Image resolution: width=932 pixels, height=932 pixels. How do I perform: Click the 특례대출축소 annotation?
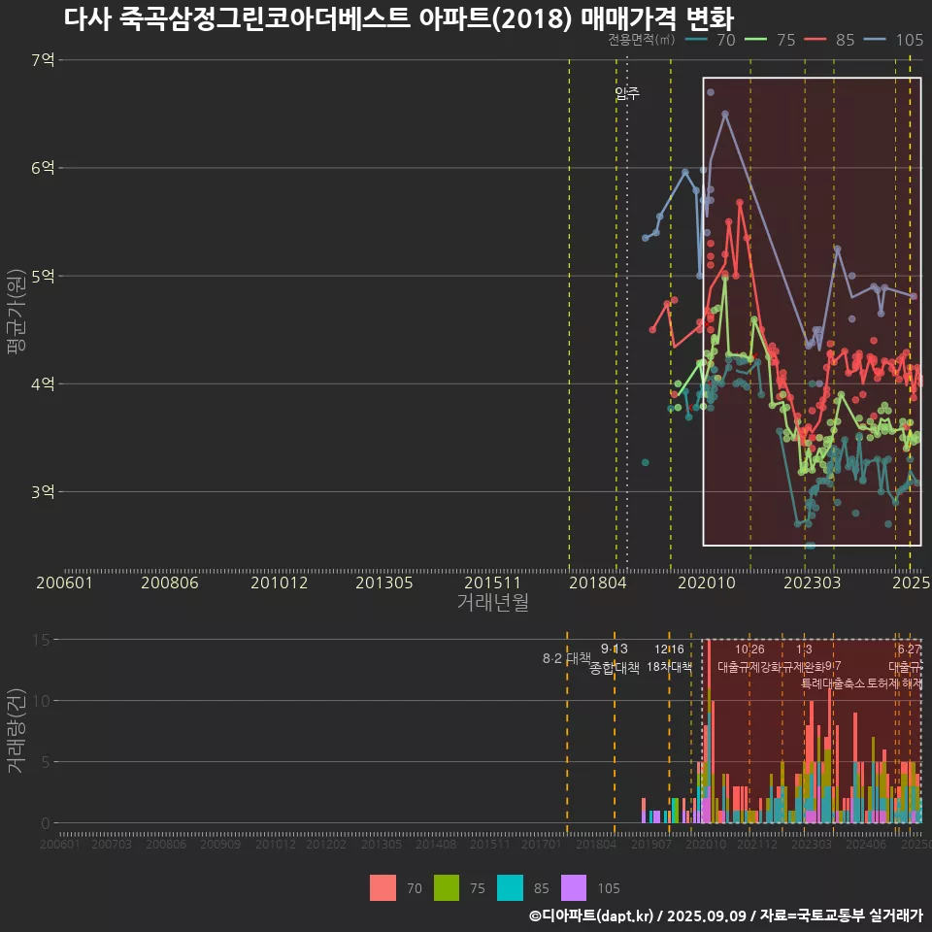(x=833, y=683)
